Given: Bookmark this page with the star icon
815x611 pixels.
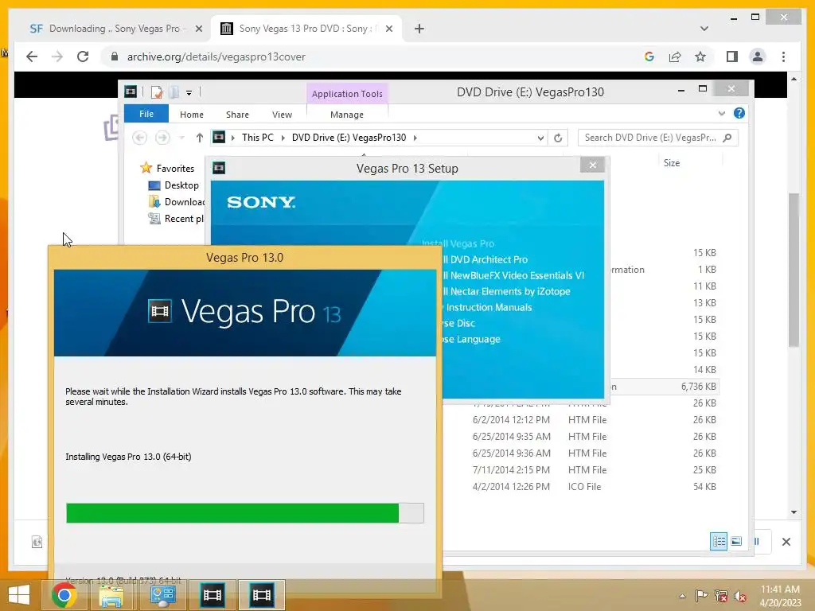Looking at the screenshot, I should pos(700,56).
